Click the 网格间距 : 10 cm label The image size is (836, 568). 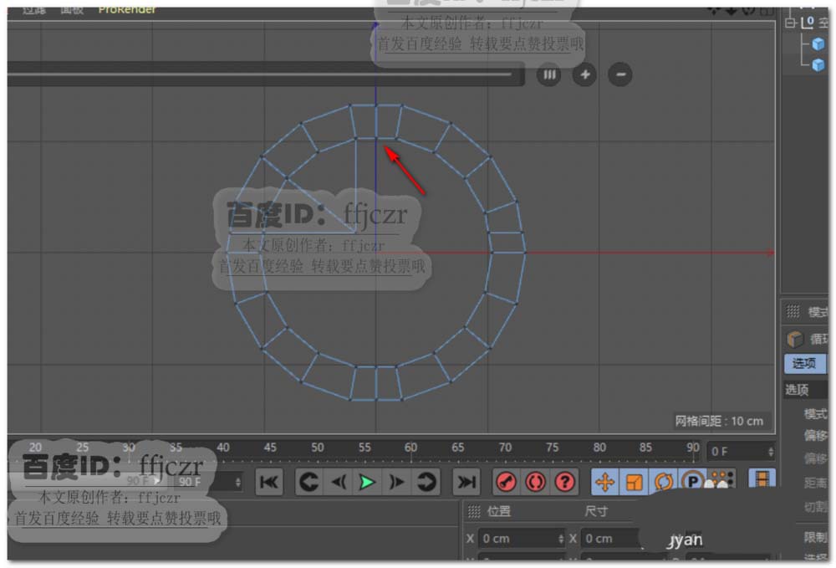tap(719, 422)
